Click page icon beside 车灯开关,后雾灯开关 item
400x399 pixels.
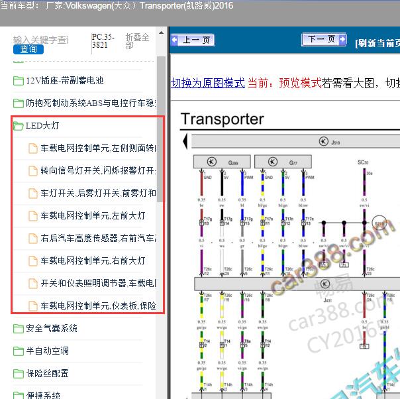click(x=33, y=194)
